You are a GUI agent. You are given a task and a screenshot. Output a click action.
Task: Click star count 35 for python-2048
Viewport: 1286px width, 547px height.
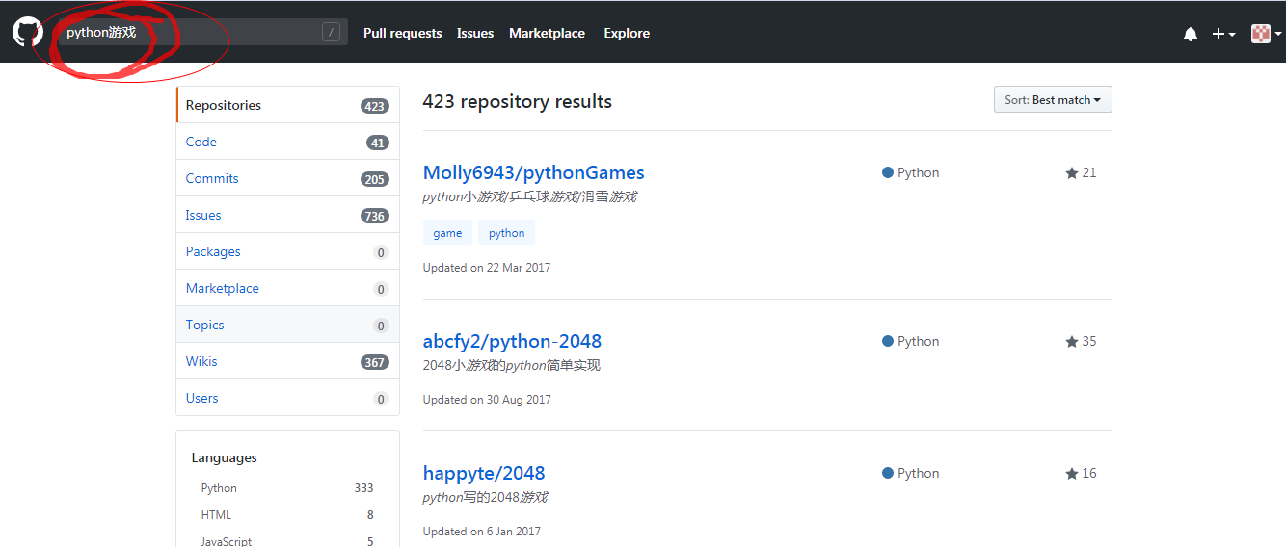pos(1081,341)
